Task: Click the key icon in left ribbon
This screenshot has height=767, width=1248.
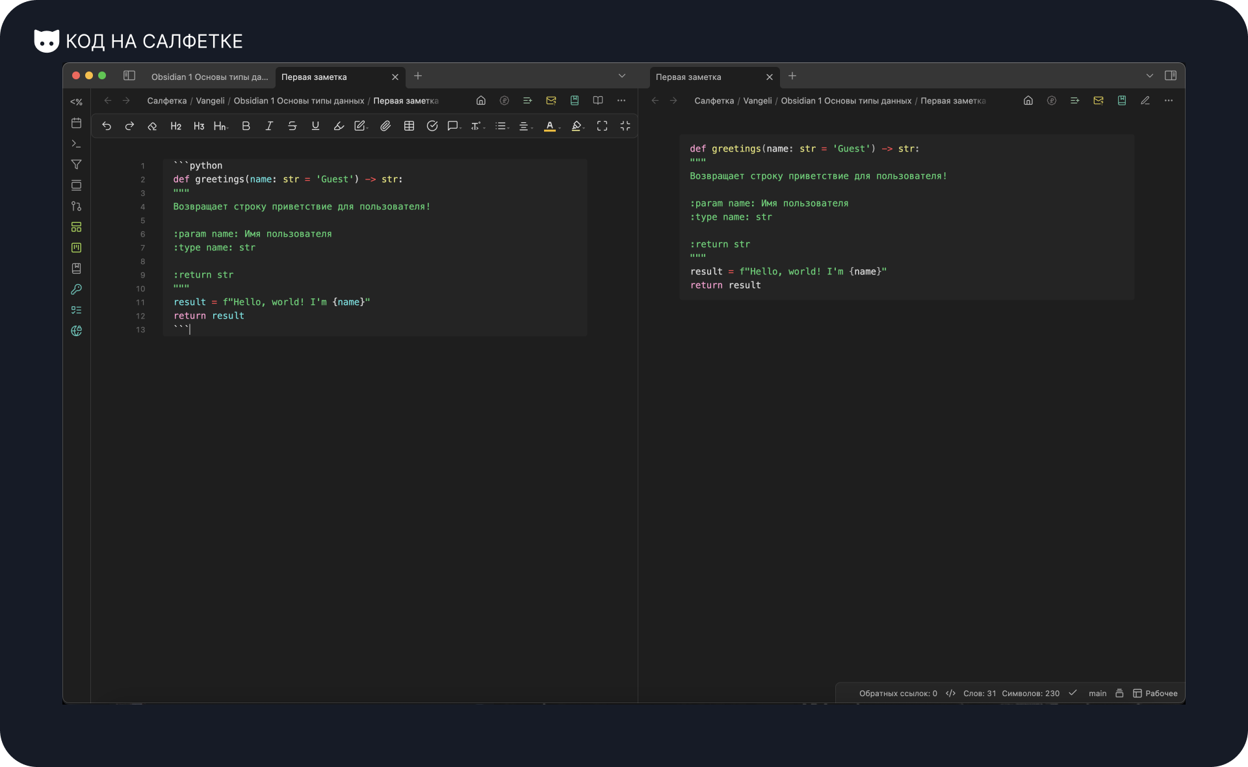Action: [x=76, y=289]
